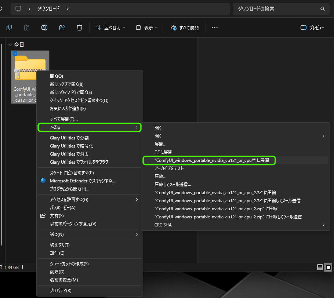Click the share icon beside 共有(S)
Image resolution: width=334 pixels, height=298 pixels.
(43, 215)
